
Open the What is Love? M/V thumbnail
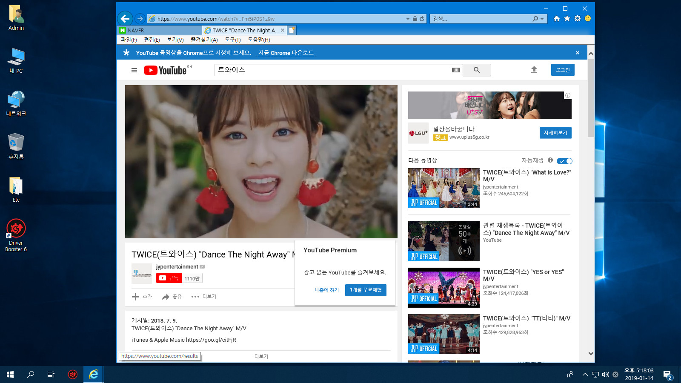(444, 188)
